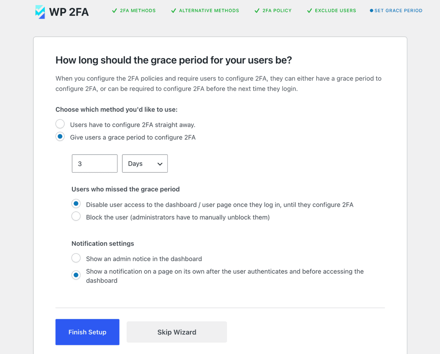Select 'Users have to configure 2FA straight away'
440x354 pixels.
[60, 124]
